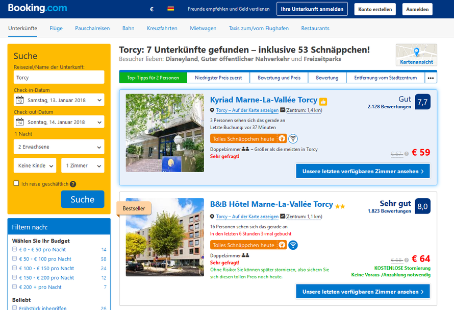Click the deal icon on B&B Tolles Schnäppchen badge

coord(282,245)
